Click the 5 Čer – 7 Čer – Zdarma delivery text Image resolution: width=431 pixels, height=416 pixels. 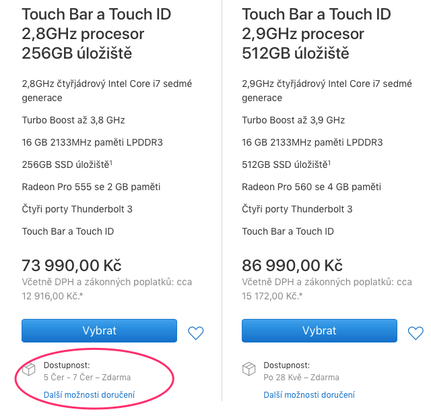click(87, 378)
